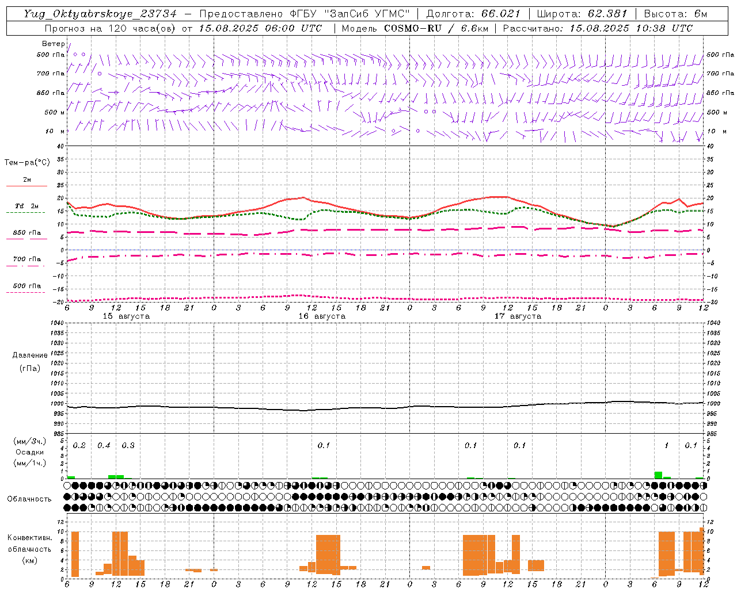Click the '16 августа' date label
This screenshot has width=737, height=589.
coord(322,316)
